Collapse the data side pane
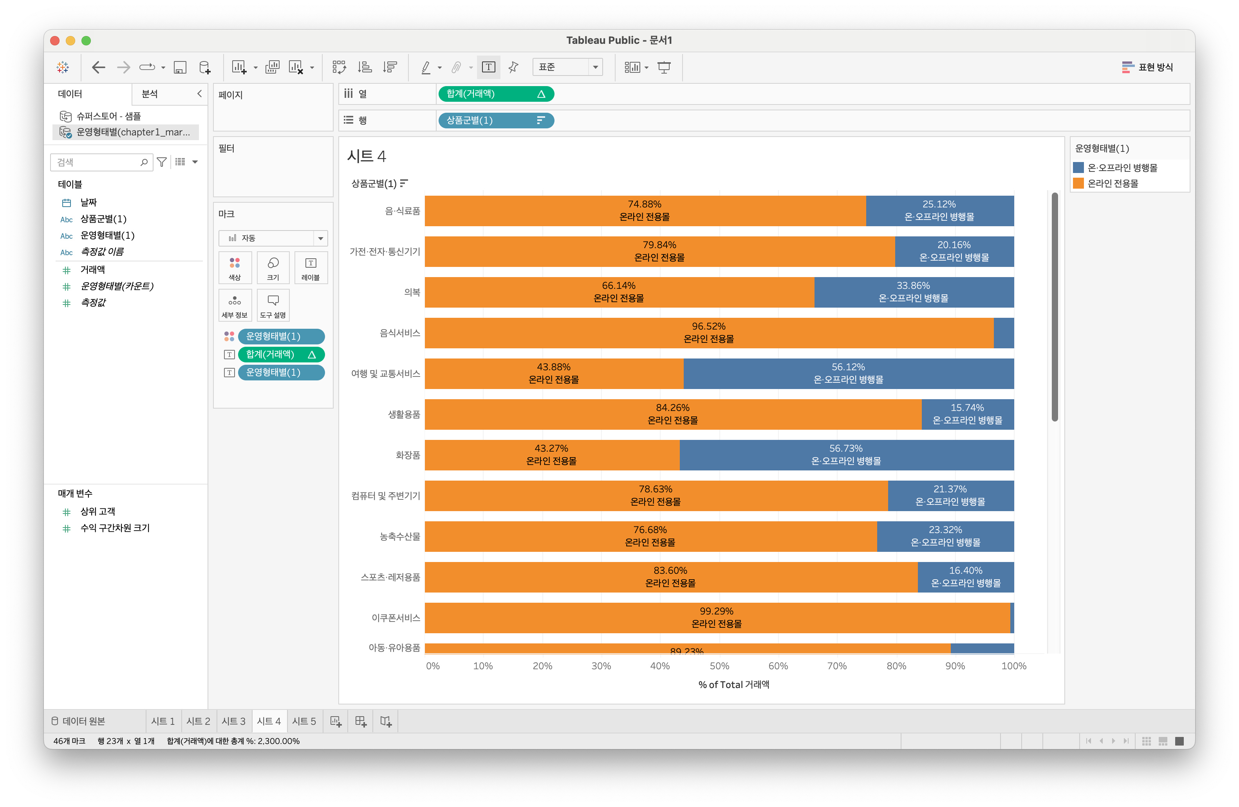The height and width of the screenshot is (807, 1239). click(199, 94)
